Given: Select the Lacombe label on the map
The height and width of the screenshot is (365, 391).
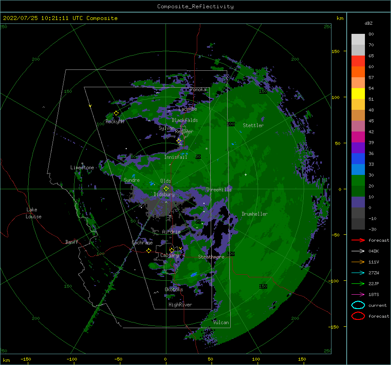Looking at the screenshot, I should [x=188, y=109].
